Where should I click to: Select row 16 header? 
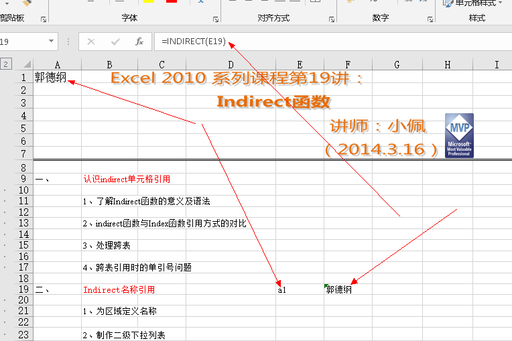[x=23, y=256]
